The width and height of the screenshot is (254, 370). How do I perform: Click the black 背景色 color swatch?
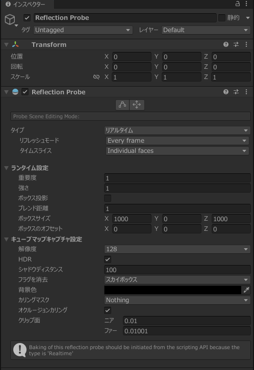coord(173,290)
